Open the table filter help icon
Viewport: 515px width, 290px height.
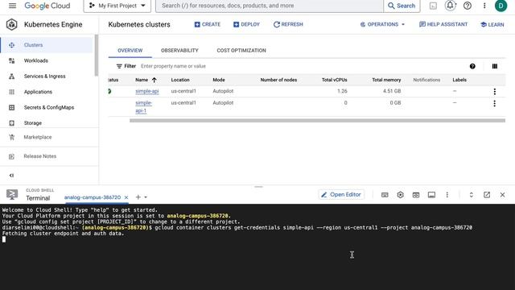[x=472, y=66]
